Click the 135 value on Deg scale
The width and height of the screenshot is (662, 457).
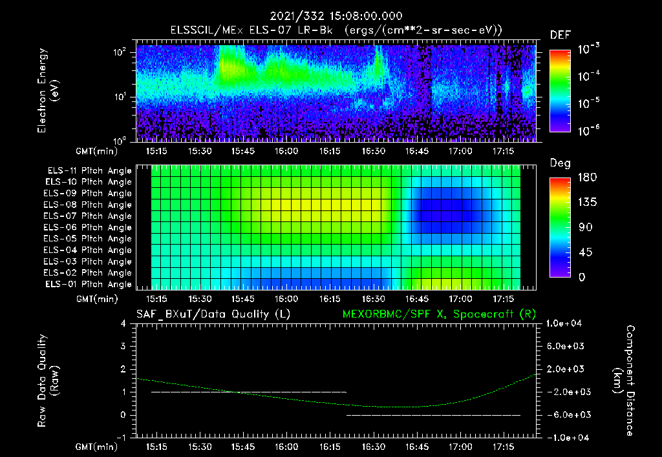pyautogui.click(x=587, y=203)
